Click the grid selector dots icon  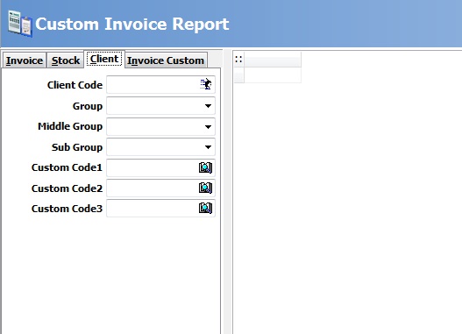coord(238,60)
